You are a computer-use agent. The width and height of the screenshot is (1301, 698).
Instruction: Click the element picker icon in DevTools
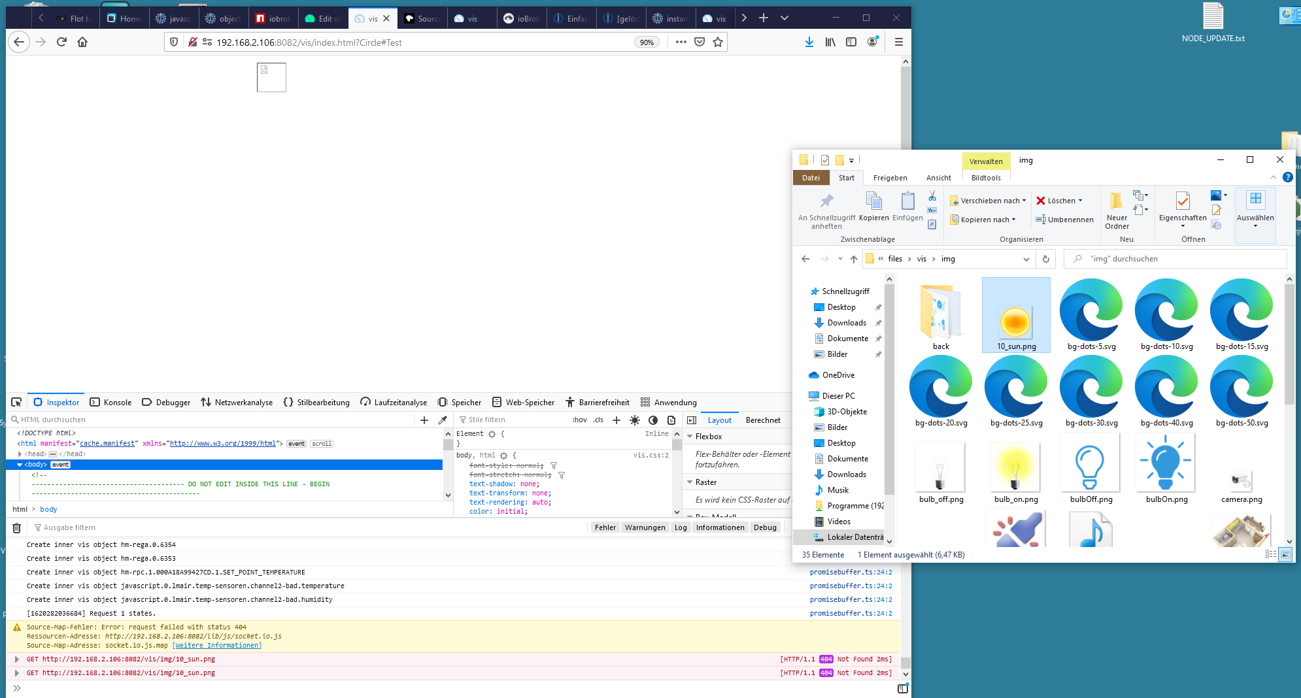pos(16,402)
